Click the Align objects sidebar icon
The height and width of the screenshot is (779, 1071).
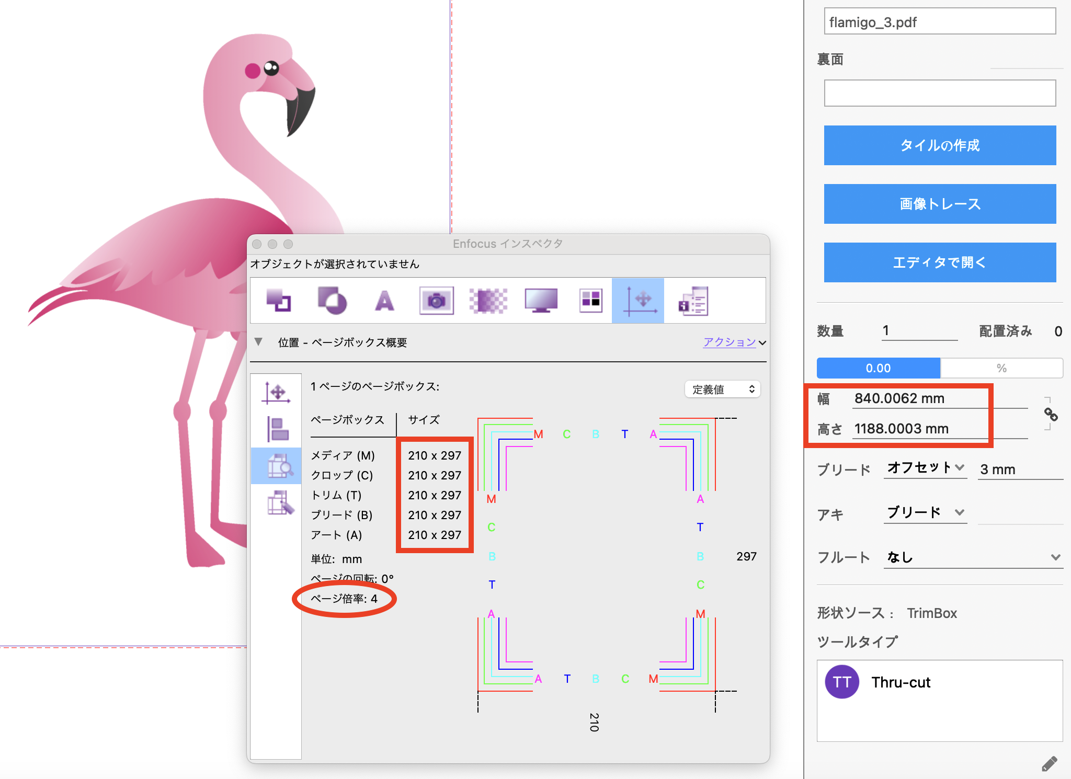pyautogui.click(x=277, y=429)
